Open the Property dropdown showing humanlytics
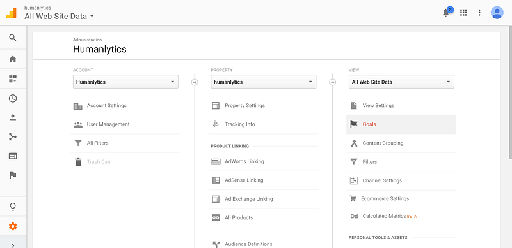 264,82
